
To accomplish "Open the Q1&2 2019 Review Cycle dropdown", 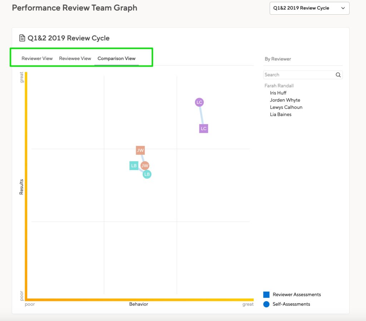I will [309, 8].
